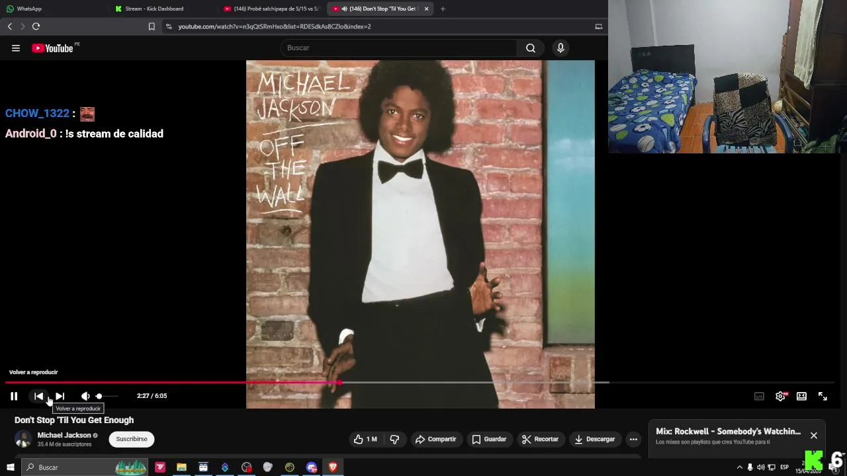847x476 pixels.
Task: Click the Recortar clip button
Action: coord(540,439)
